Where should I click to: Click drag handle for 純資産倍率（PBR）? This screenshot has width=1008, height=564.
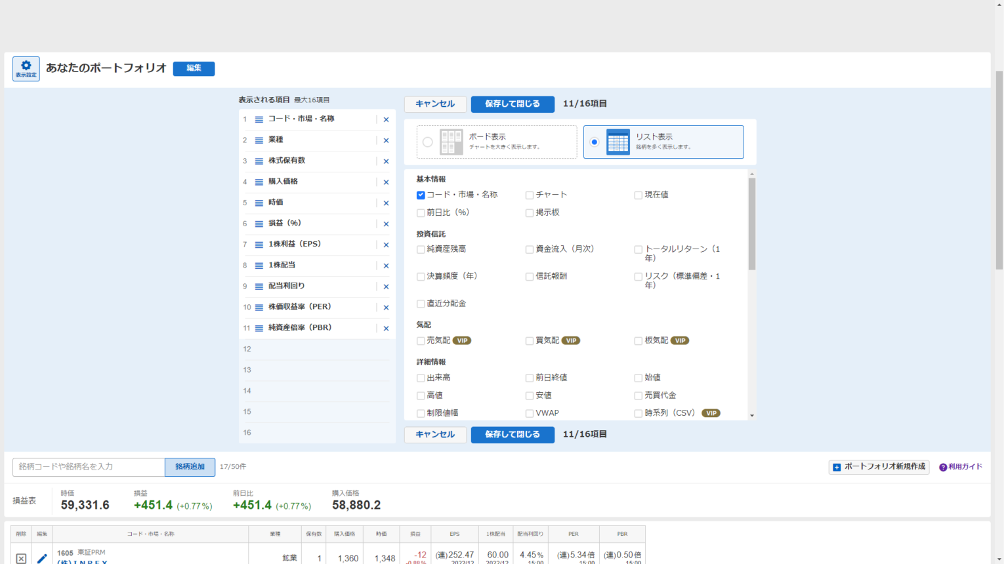[x=259, y=328]
